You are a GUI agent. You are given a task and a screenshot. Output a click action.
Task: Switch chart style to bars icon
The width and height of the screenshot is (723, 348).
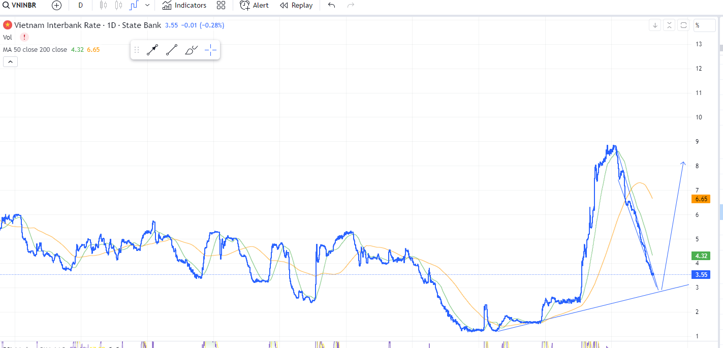coord(104,6)
